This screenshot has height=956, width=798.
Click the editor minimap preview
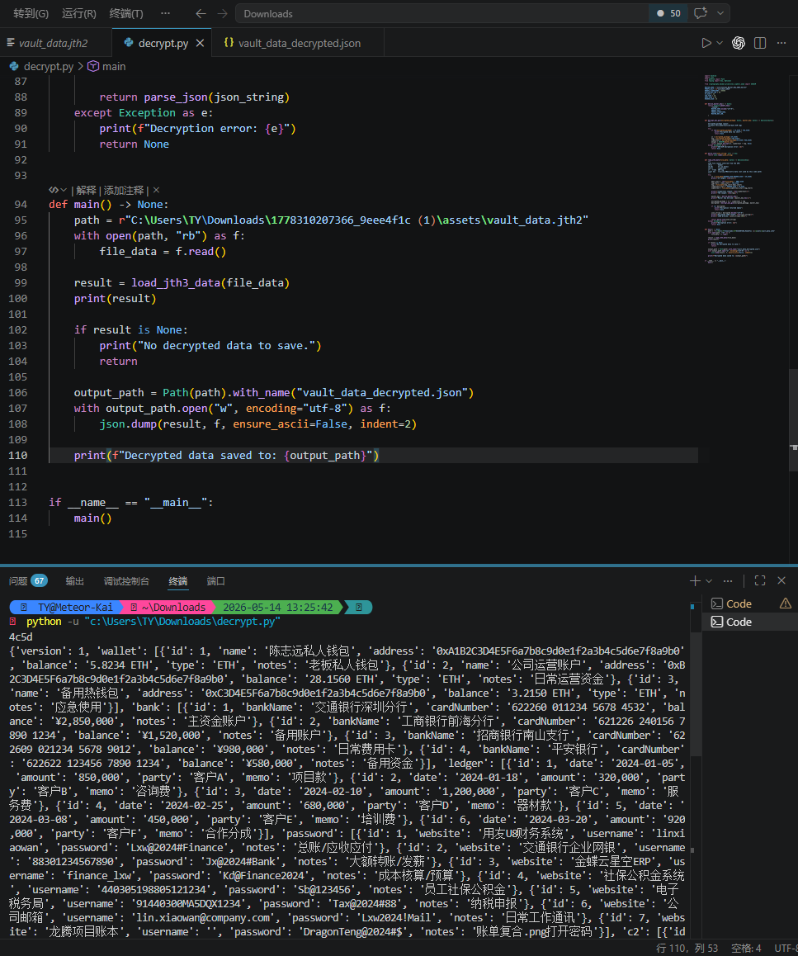pyautogui.click(x=739, y=168)
